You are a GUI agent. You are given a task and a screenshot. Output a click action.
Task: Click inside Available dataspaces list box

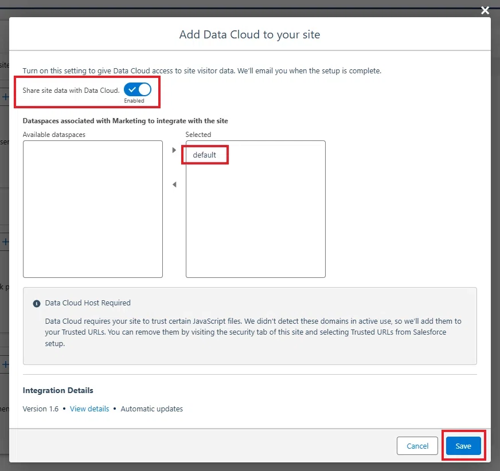[x=93, y=209]
